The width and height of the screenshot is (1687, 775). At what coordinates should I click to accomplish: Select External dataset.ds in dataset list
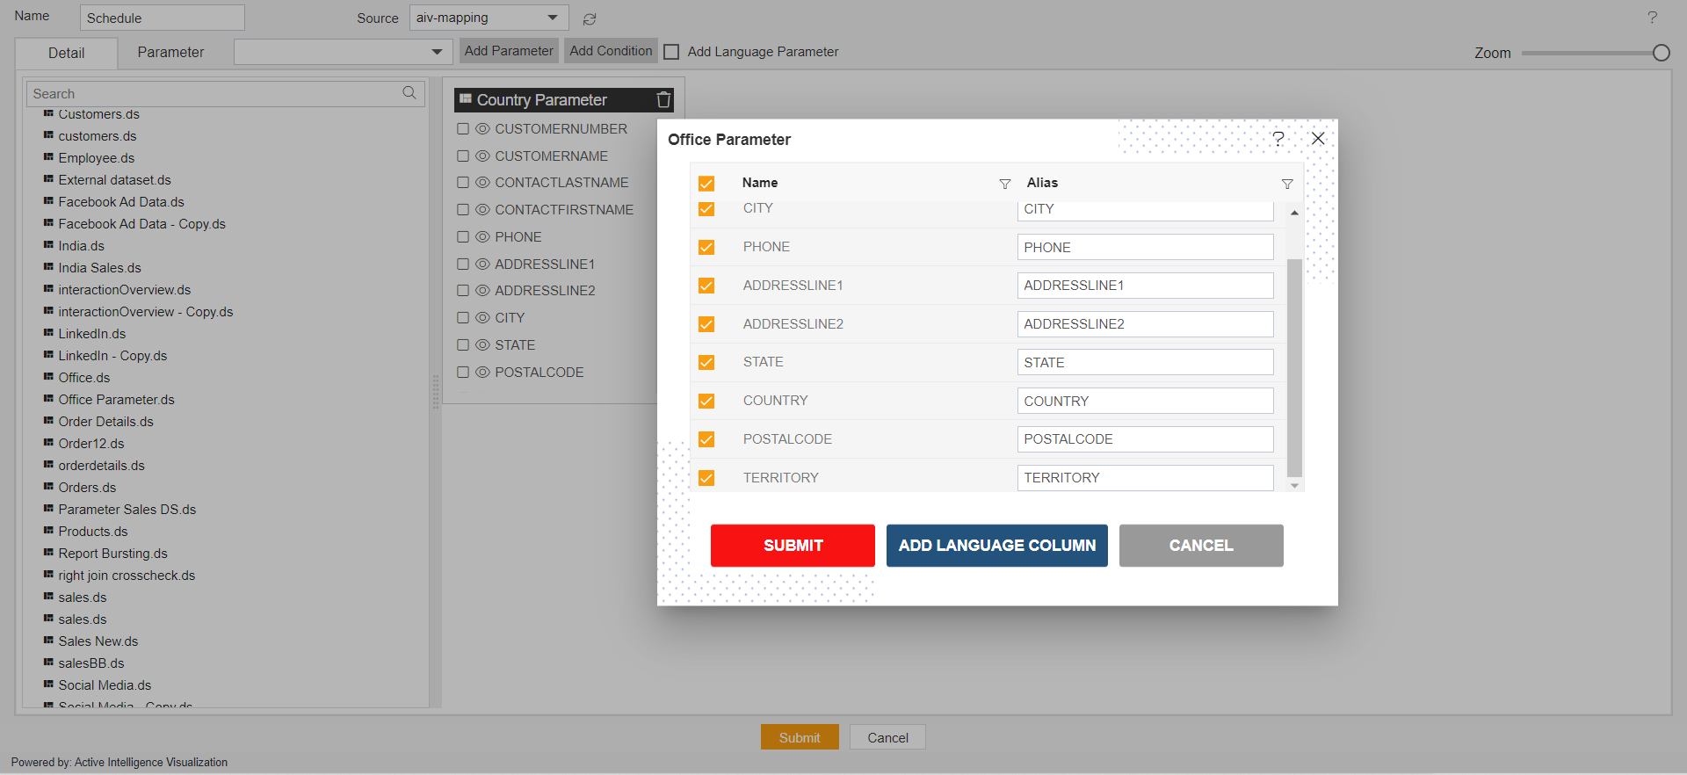pos(114,180)
